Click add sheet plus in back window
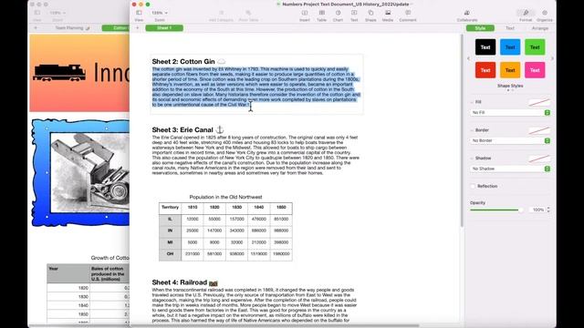The height and width of the screenshot is (328, 584). [x=36, y=28]
